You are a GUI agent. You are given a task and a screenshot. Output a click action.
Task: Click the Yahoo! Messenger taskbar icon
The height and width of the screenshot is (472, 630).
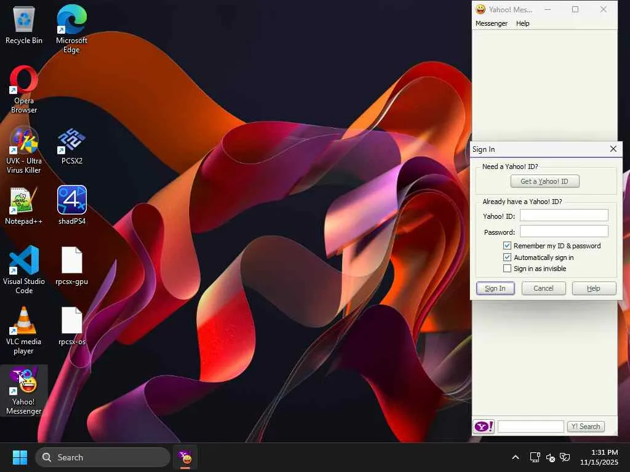click(x=185, y=457)
